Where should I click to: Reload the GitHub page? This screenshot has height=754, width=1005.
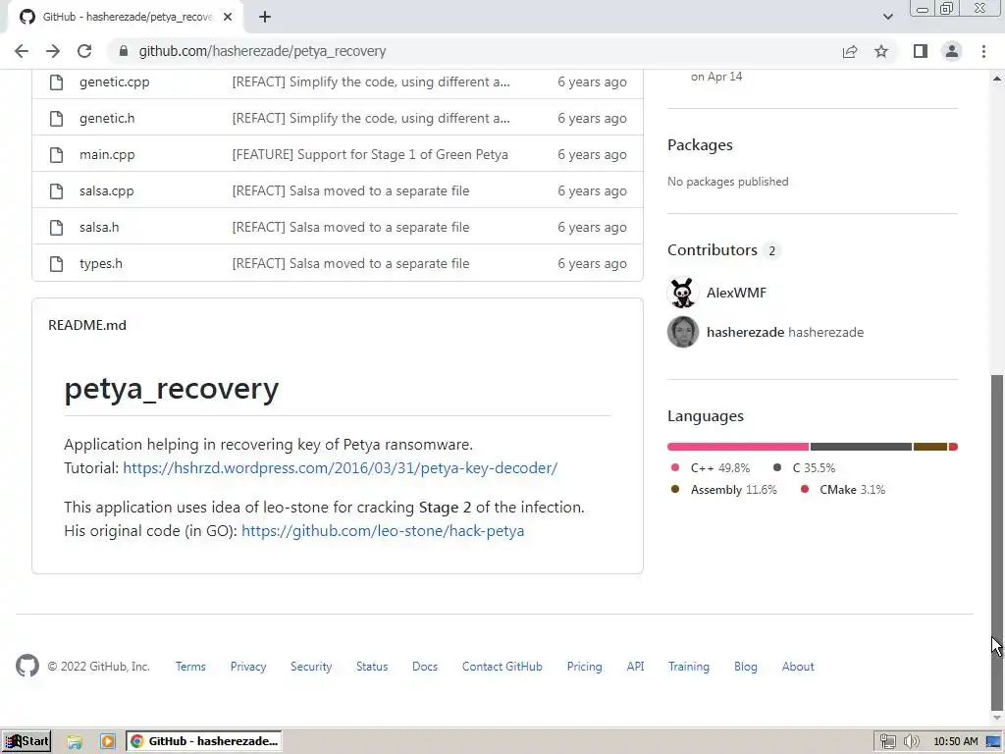click(84, 51)
